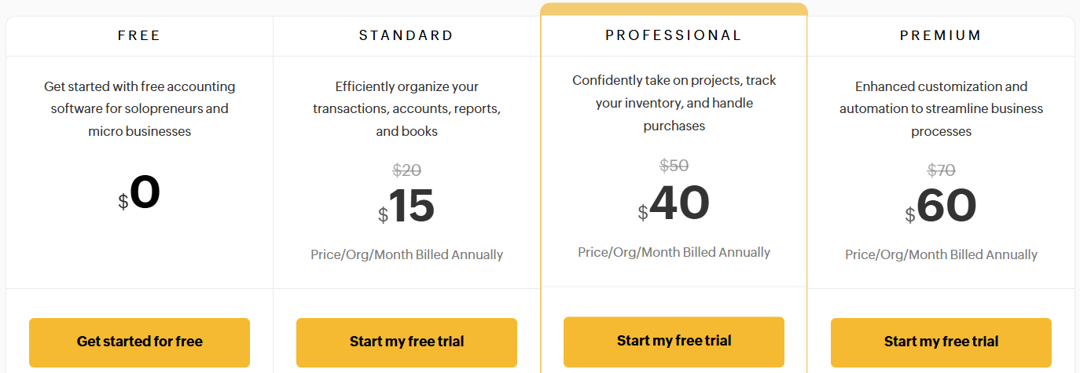
Task: Select the STANDARD plan header
Action: [x=406, y=35]
